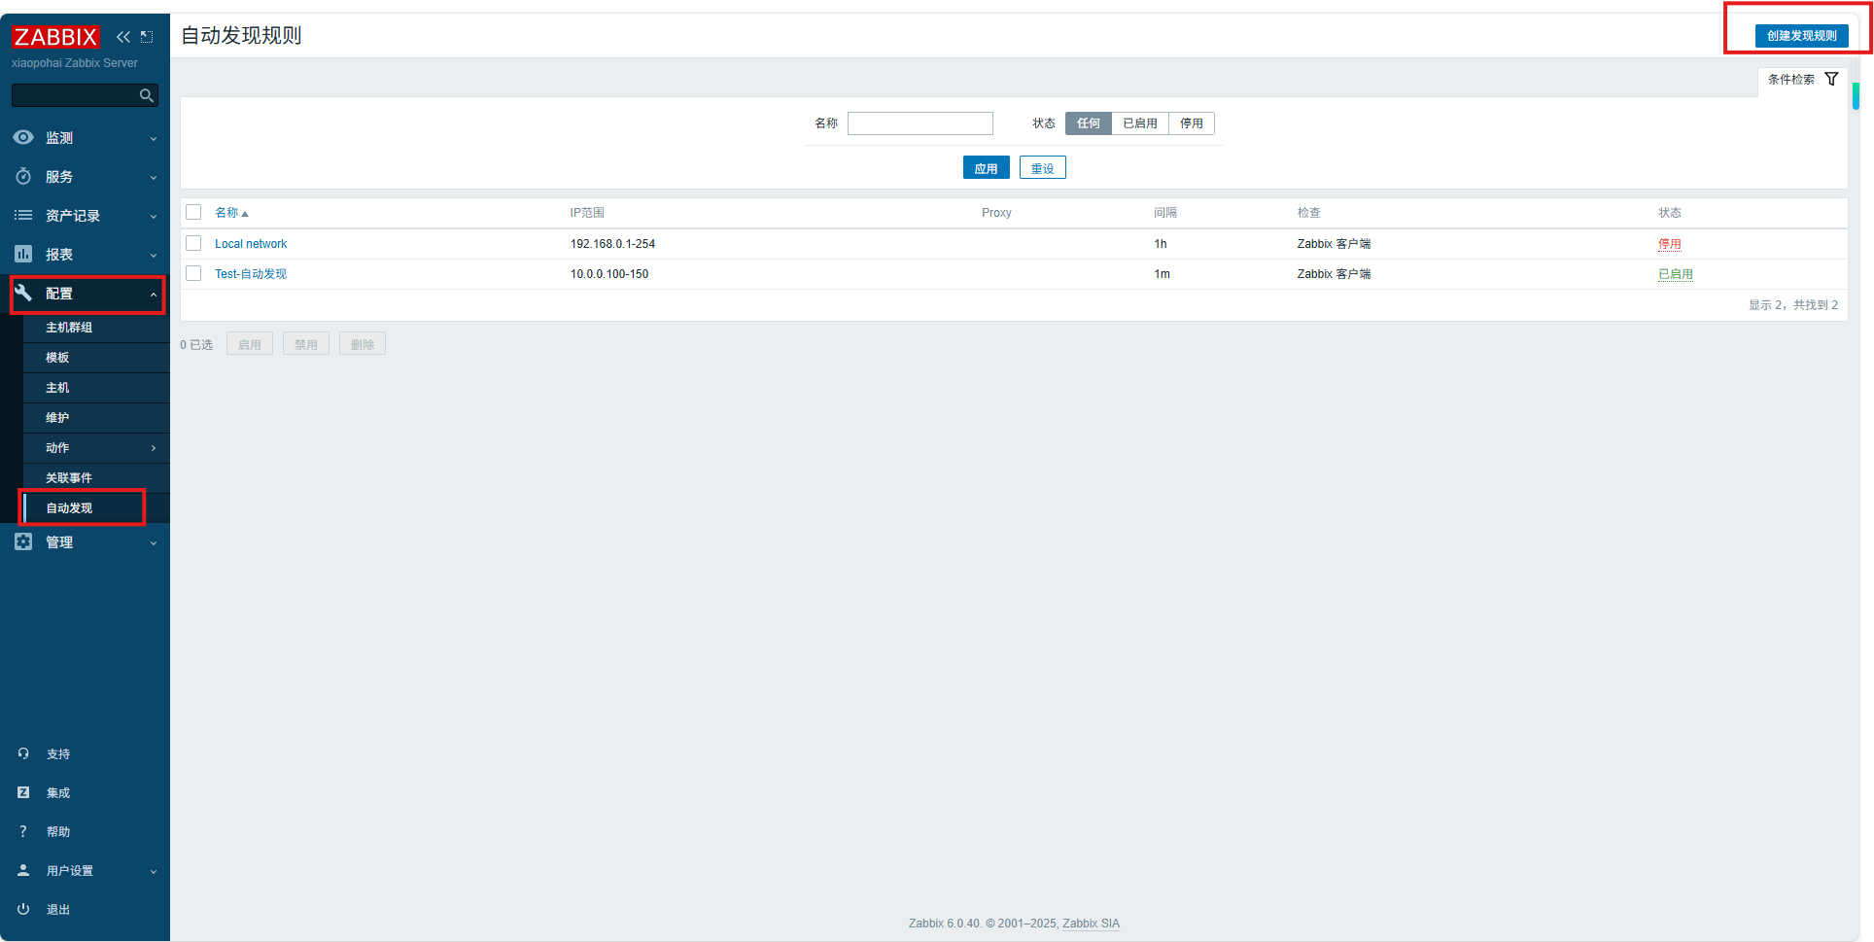Image resolution: width=1874 pixels, height=942 pixels.
Task: Click the 名称 filter input field
Action: click(919, 122)
